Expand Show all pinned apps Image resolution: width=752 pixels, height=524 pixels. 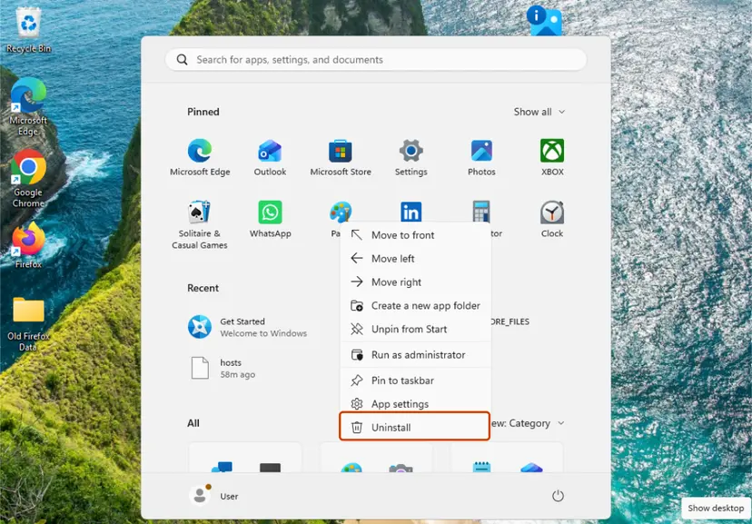coord(539,112)
